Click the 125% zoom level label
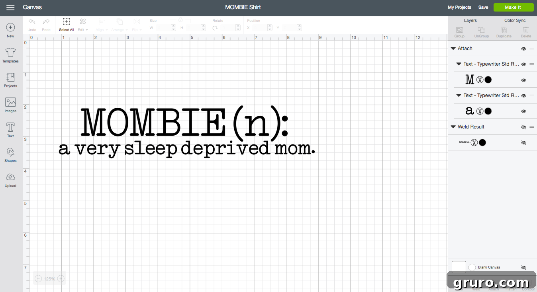Viewport: 537px width, 292px height. [49, 279]
